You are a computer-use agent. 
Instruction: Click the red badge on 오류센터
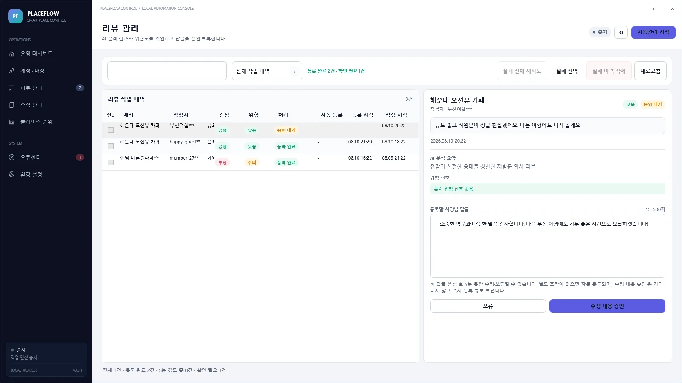(x=80, y=157)
